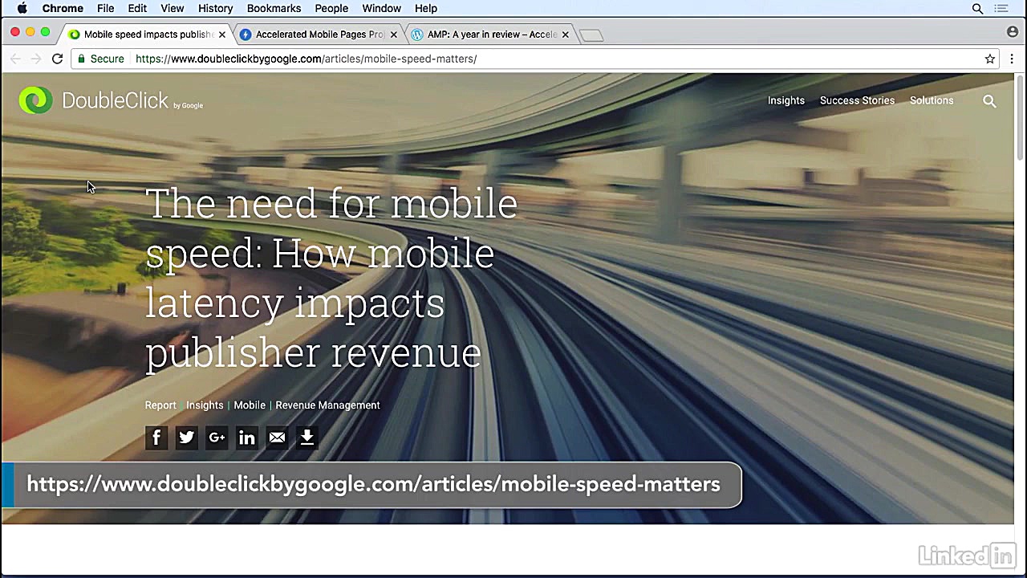Open the History menu

pyautogui.click(x=215, y=8)
